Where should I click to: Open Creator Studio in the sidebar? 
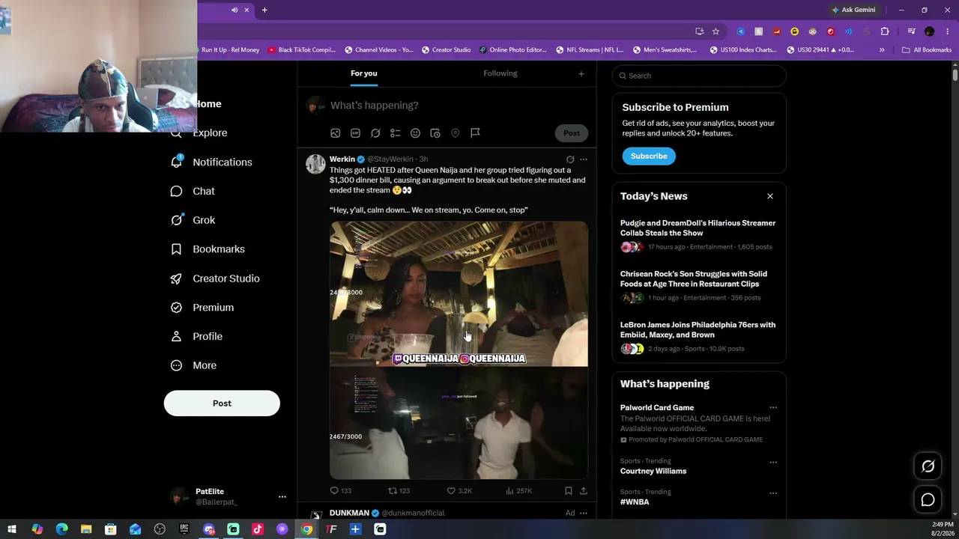[x=216, y=278]
